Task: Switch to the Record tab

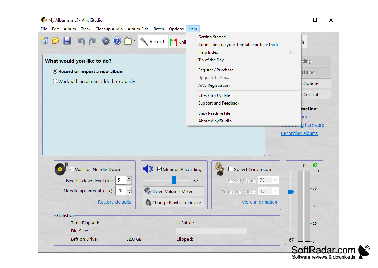Action: pyautogui.click(x=153, y=41)
